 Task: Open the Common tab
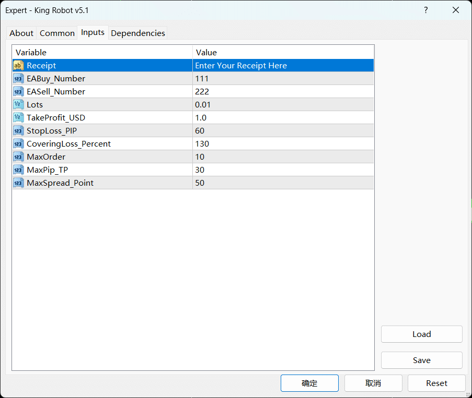[57, 33]
